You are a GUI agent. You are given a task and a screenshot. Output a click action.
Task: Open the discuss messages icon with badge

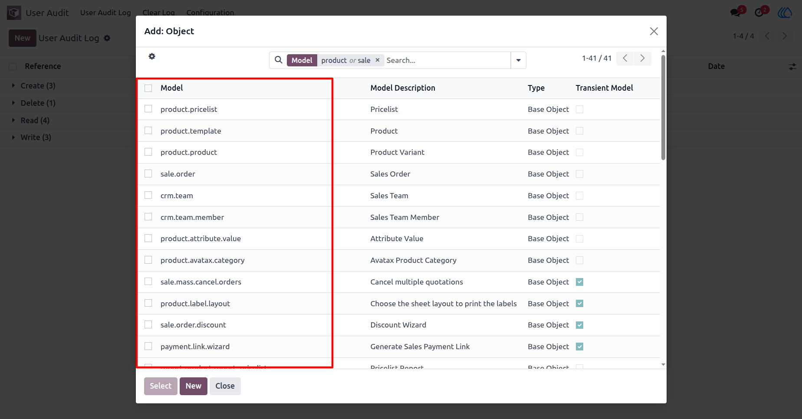[x=736, y=12]
